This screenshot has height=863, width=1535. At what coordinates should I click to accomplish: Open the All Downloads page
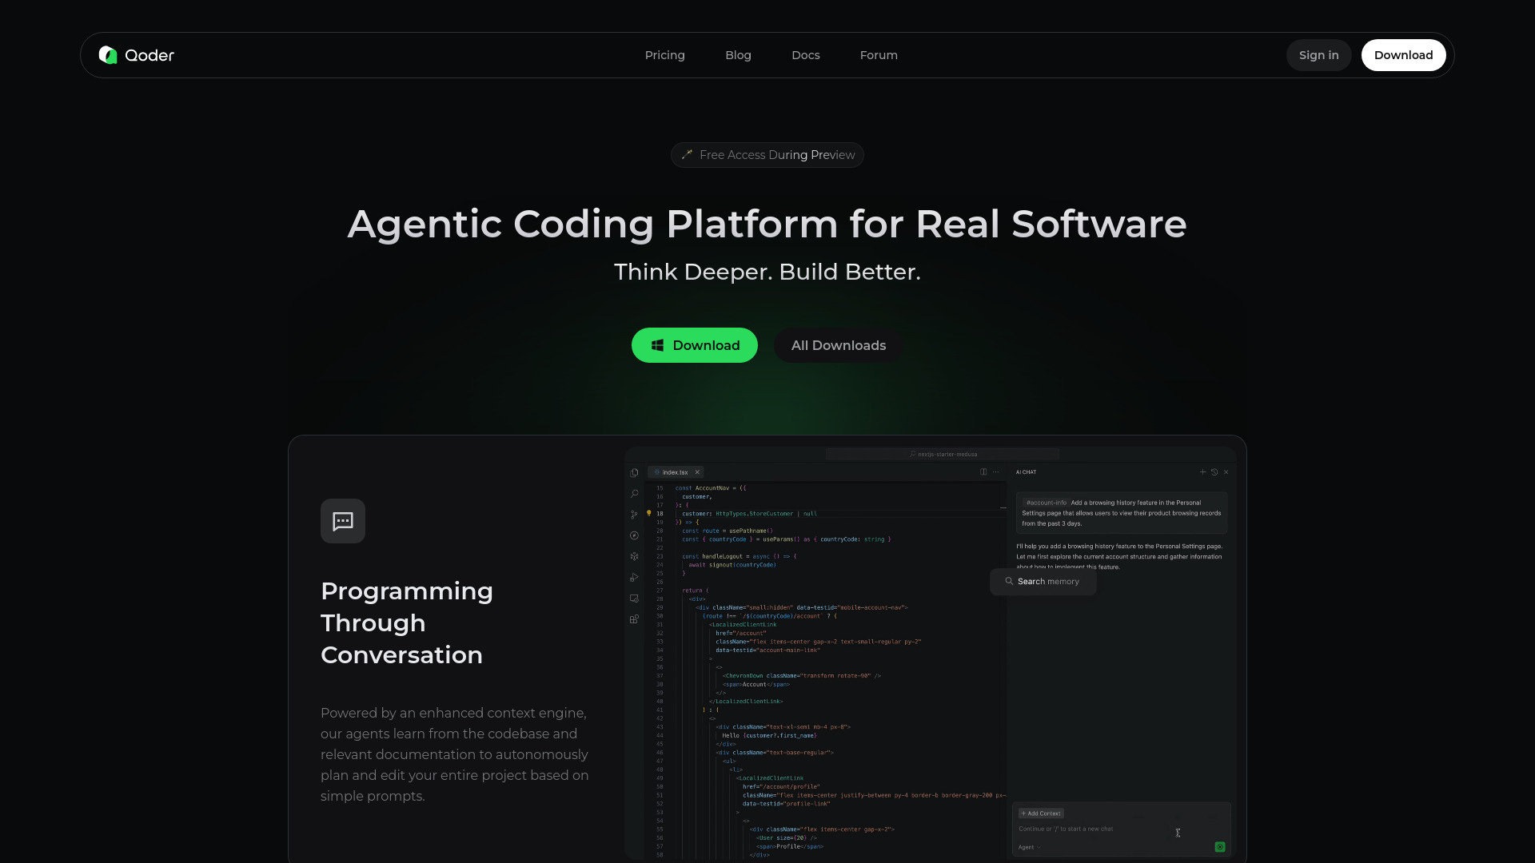pyautogui.click(x=838, y=345)
